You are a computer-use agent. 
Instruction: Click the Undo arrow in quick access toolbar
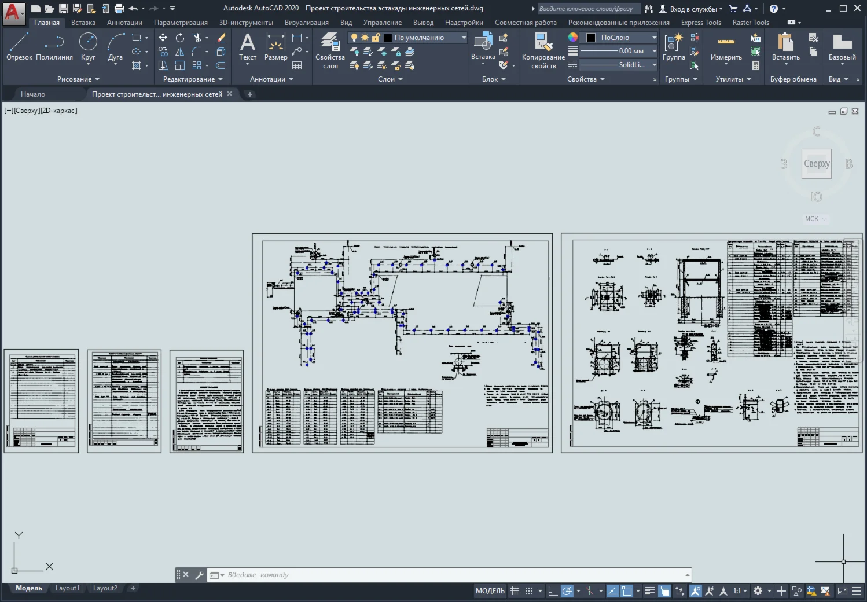point(133,9)
